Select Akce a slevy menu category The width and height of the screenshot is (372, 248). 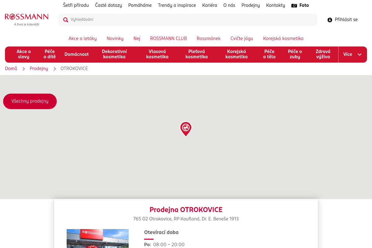(24, 54)
